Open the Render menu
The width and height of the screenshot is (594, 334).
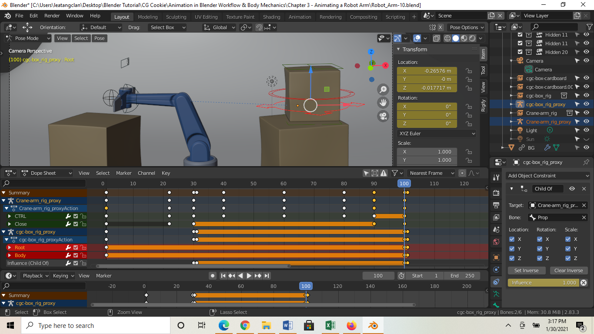tap(52, 16)
